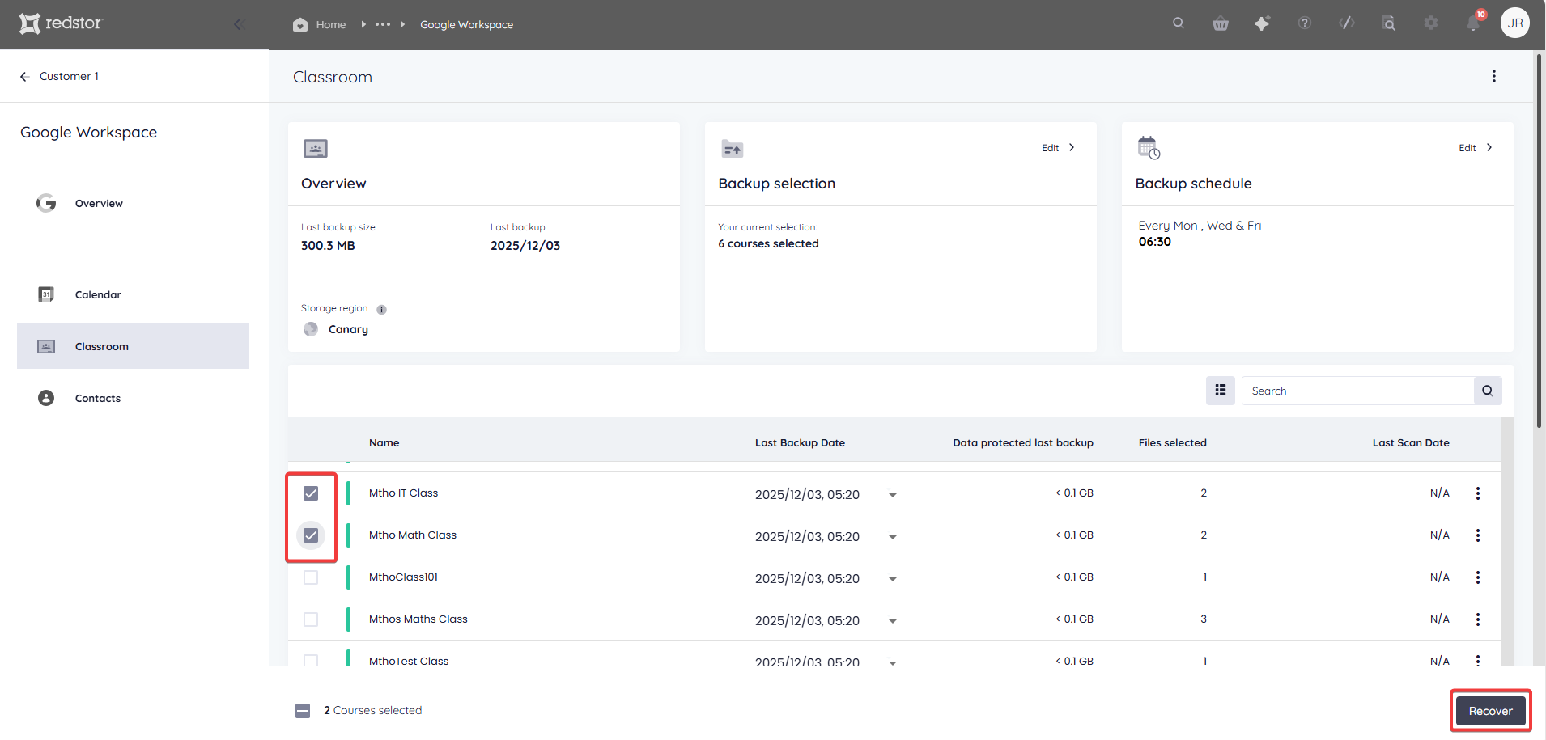Open the notifications bell
Screen dimensions: 1546x740
[x=1473, y=23]
